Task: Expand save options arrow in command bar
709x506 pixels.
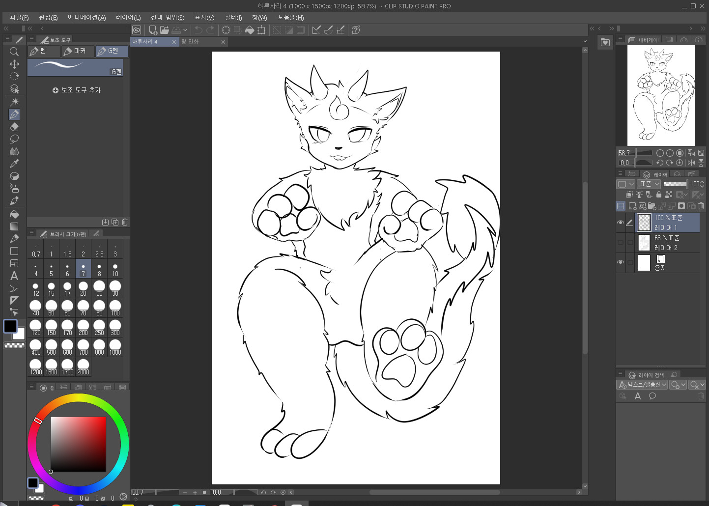Action: point(185,30)
